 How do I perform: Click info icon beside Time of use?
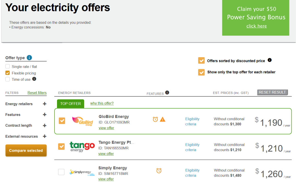34,79
